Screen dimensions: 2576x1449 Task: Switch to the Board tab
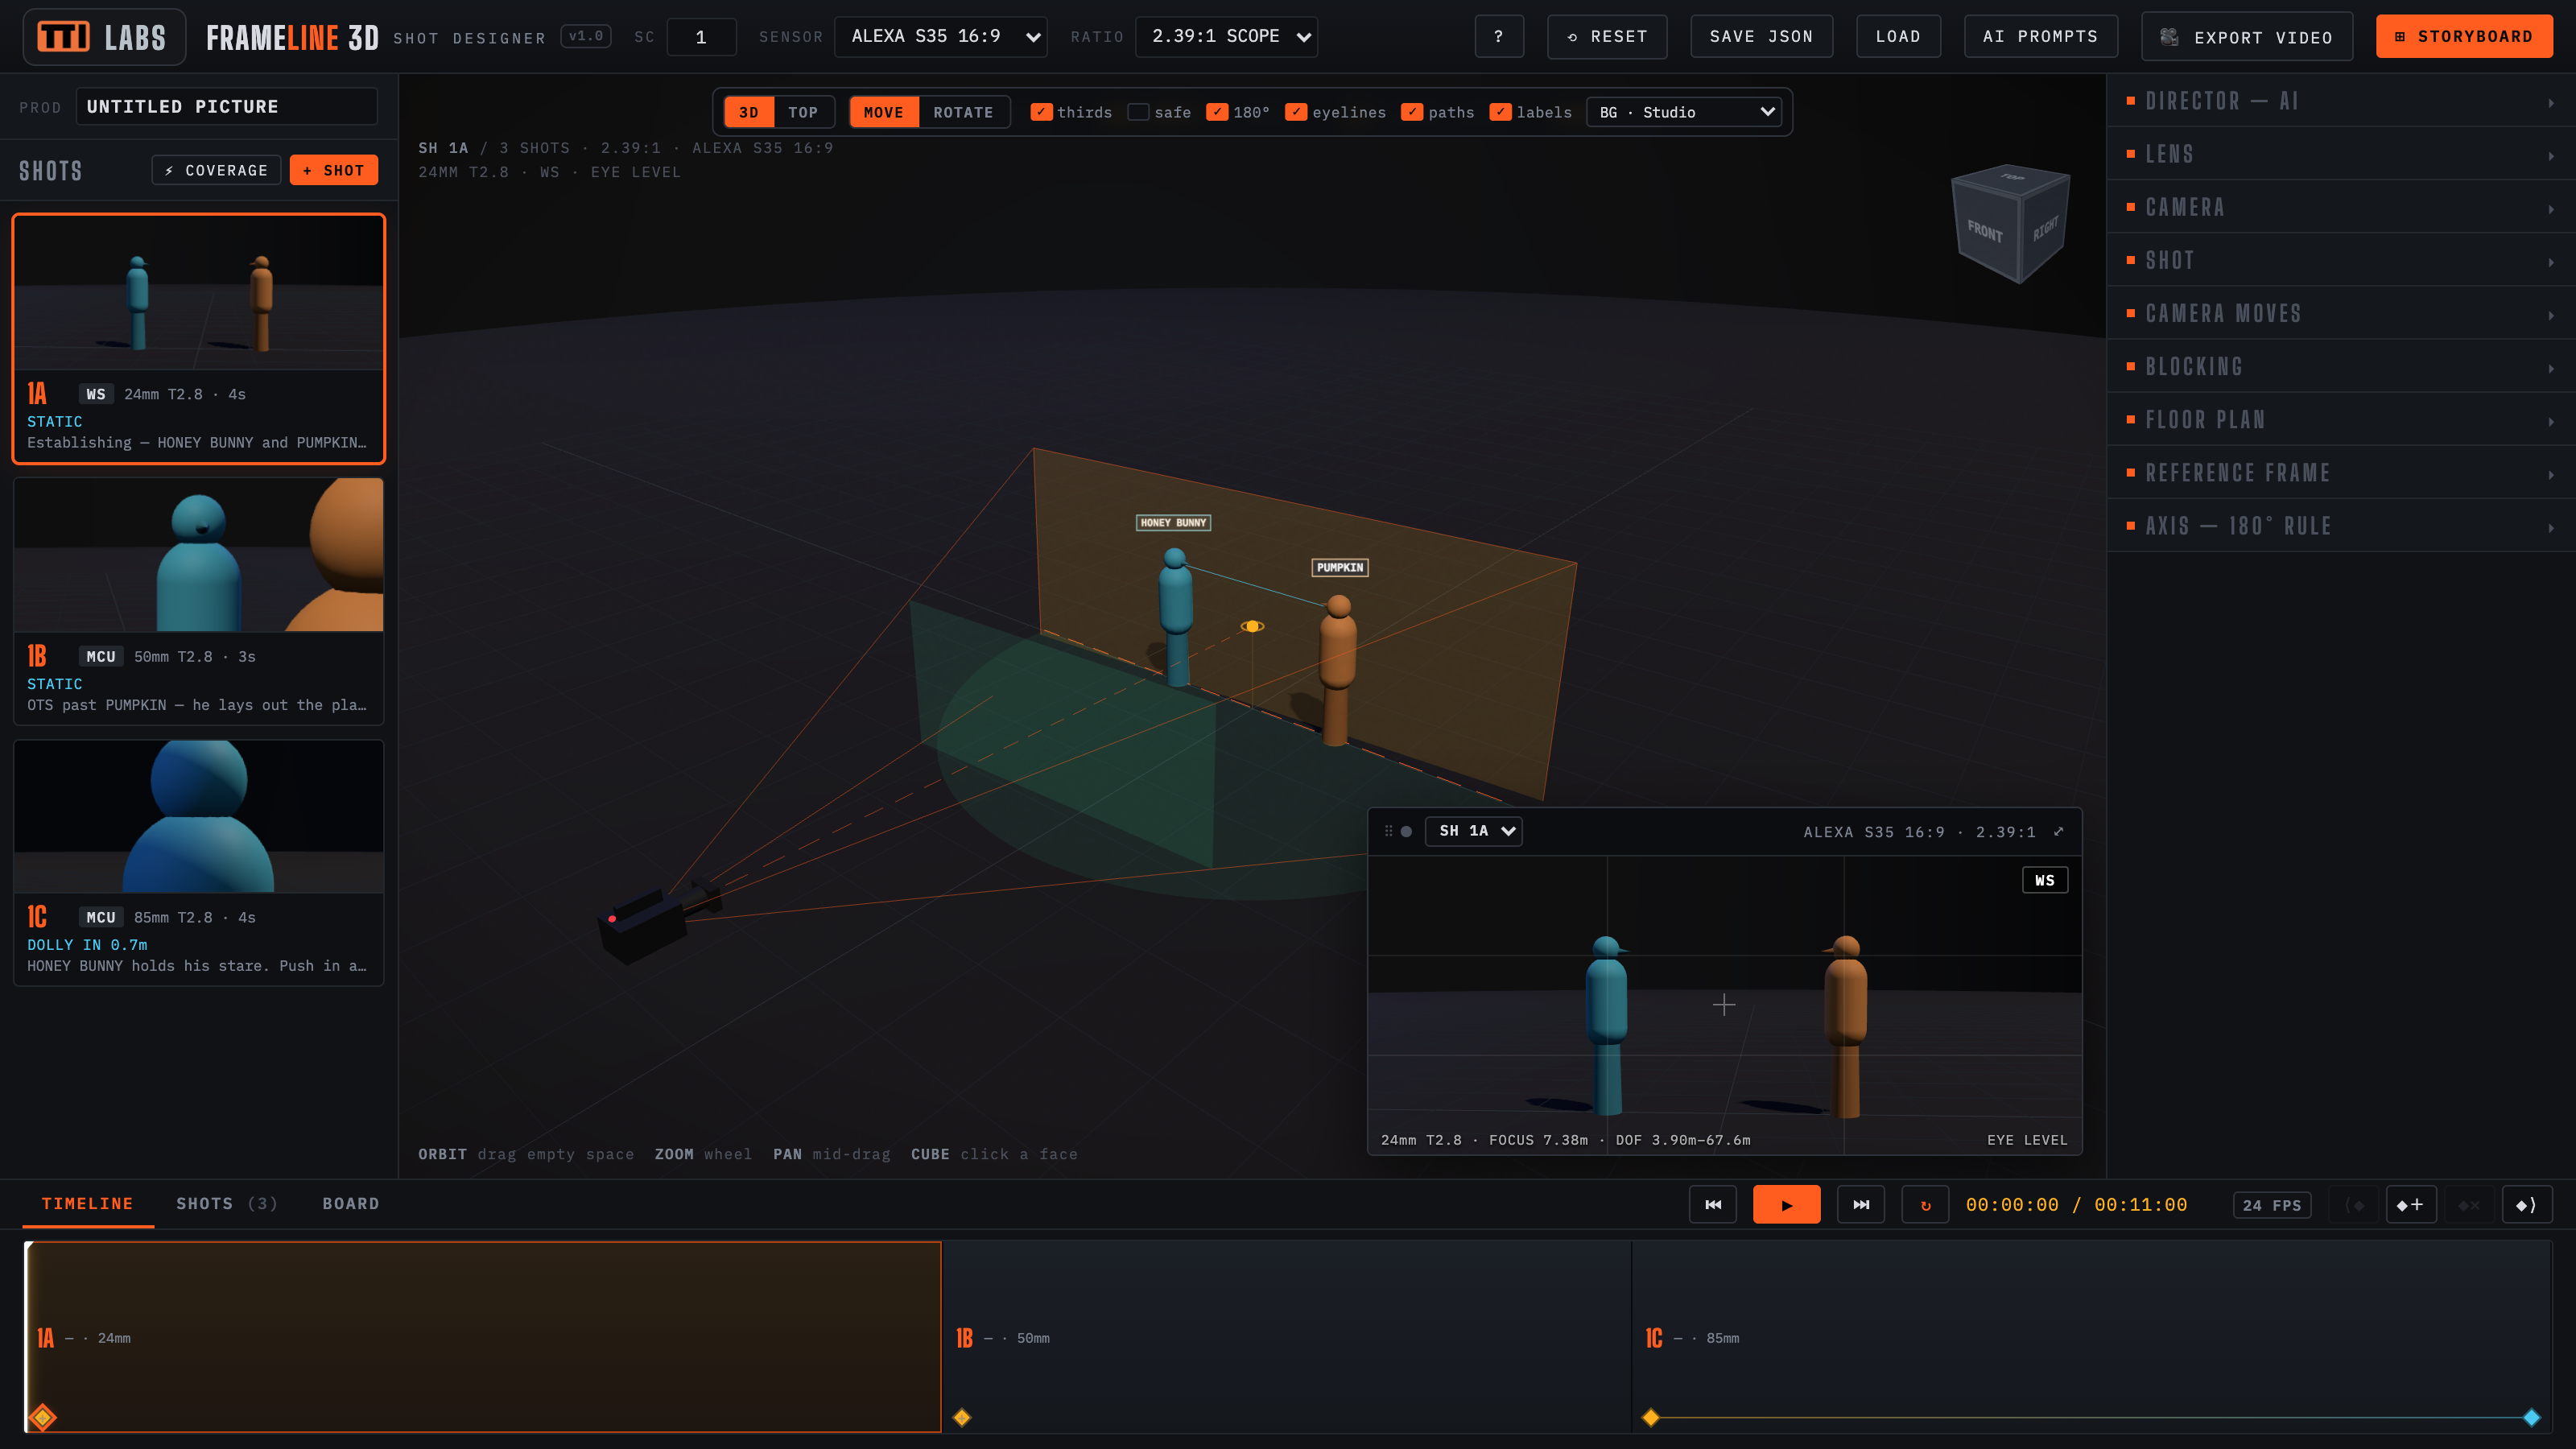(x=350, y=1204)
